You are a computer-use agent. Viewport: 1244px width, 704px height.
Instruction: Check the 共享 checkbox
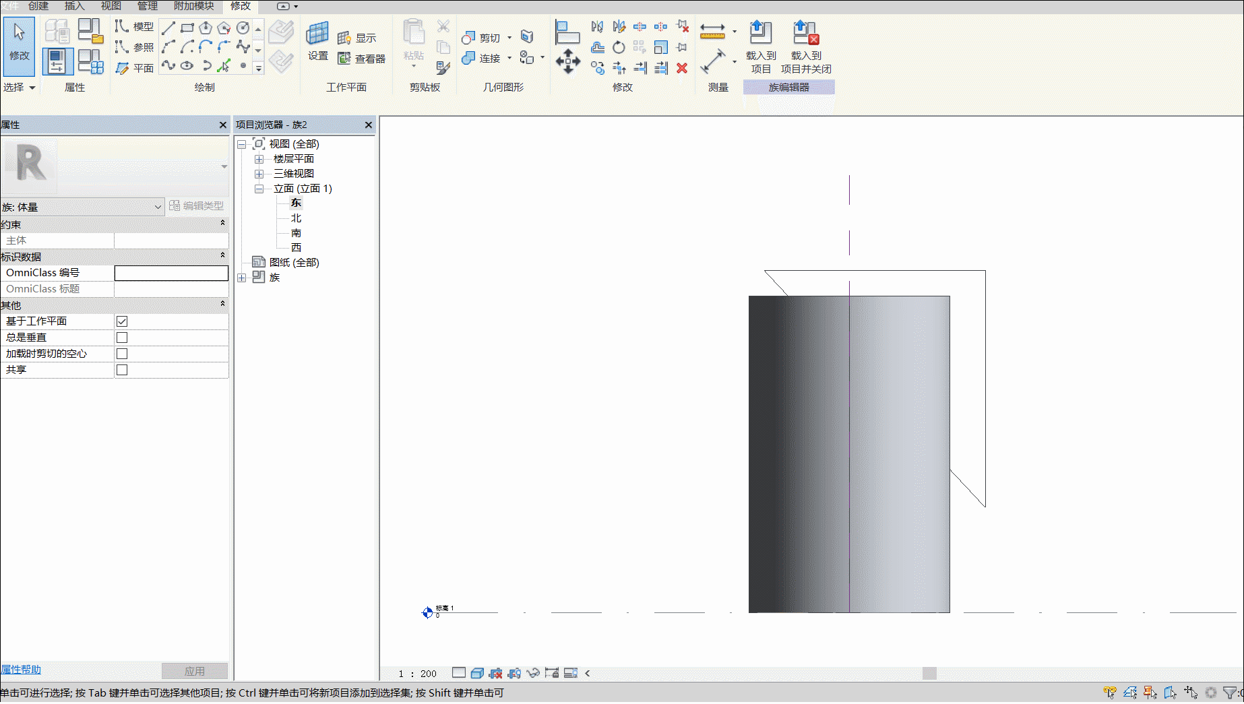click(x=122, y=370)
